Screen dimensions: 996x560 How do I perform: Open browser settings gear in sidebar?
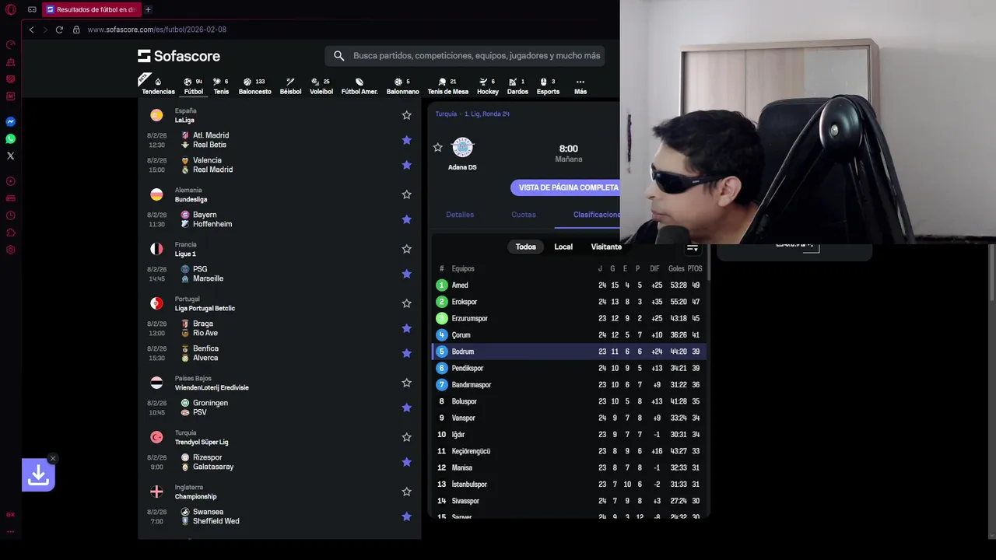[x=11, y=250]
